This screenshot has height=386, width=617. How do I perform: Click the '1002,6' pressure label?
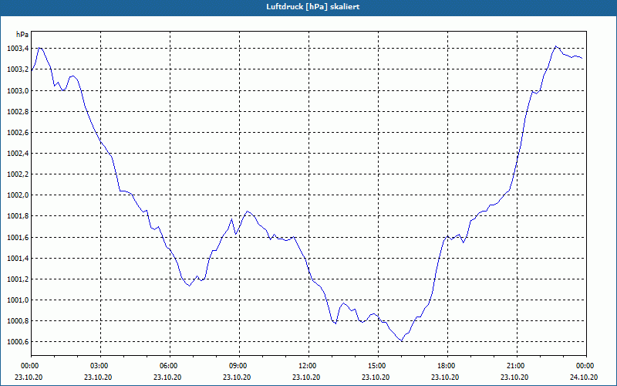click(x=18, y=132)
